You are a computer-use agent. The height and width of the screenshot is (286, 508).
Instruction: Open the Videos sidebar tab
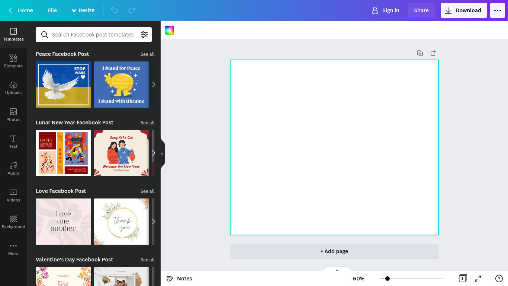pyautogui.click(x=13, y=196)
